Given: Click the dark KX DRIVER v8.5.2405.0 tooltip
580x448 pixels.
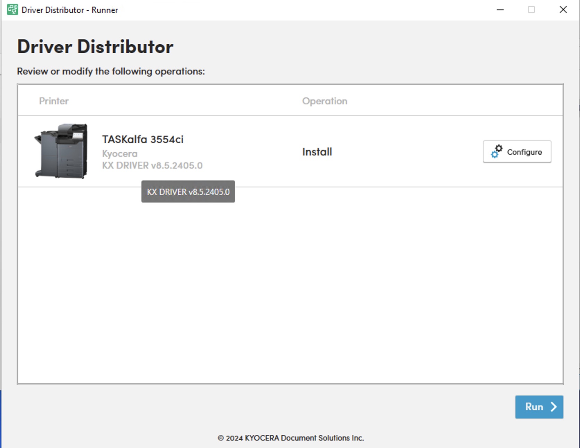Looking at the screenshot, I should coord(188,191).
